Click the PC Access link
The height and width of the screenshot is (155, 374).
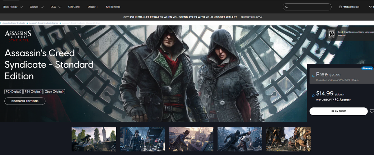point(342,100)
